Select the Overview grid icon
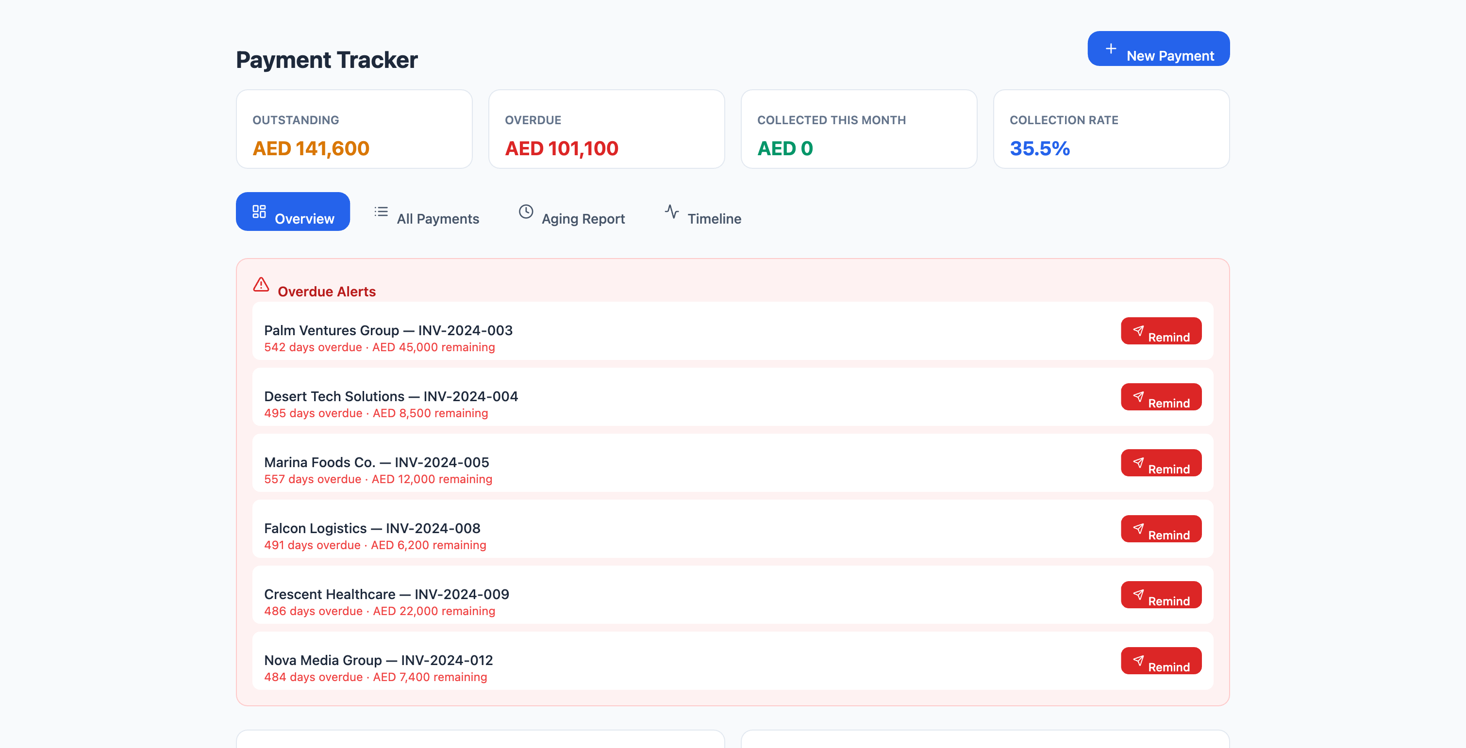The width and height of the screenshot is (1466, 748). point(259,211)
